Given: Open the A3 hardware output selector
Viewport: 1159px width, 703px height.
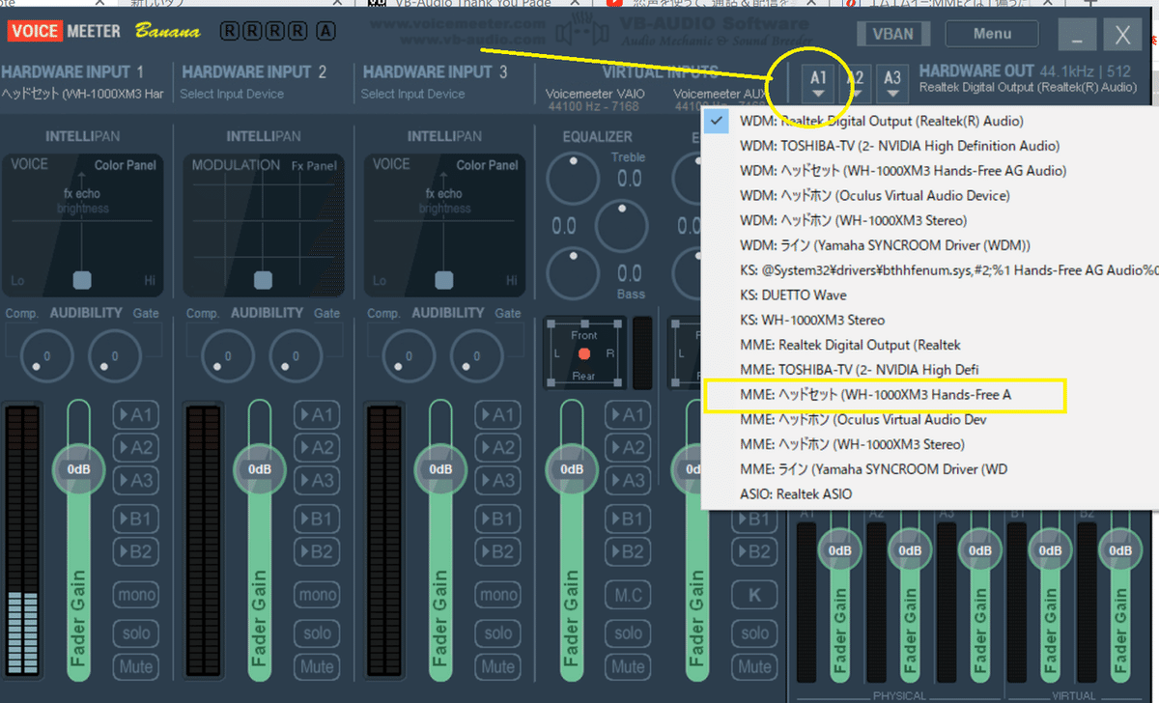Looking at the screenshot, I should click(x=892, y=83).
